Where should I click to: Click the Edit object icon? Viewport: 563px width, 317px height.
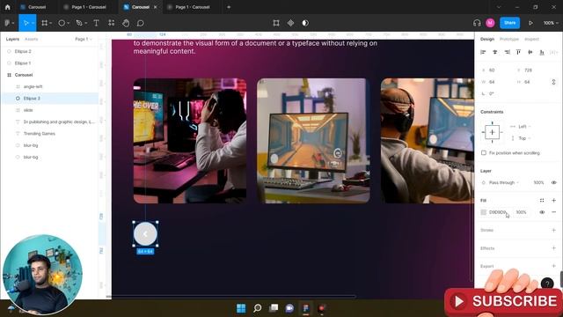[276, 23]
